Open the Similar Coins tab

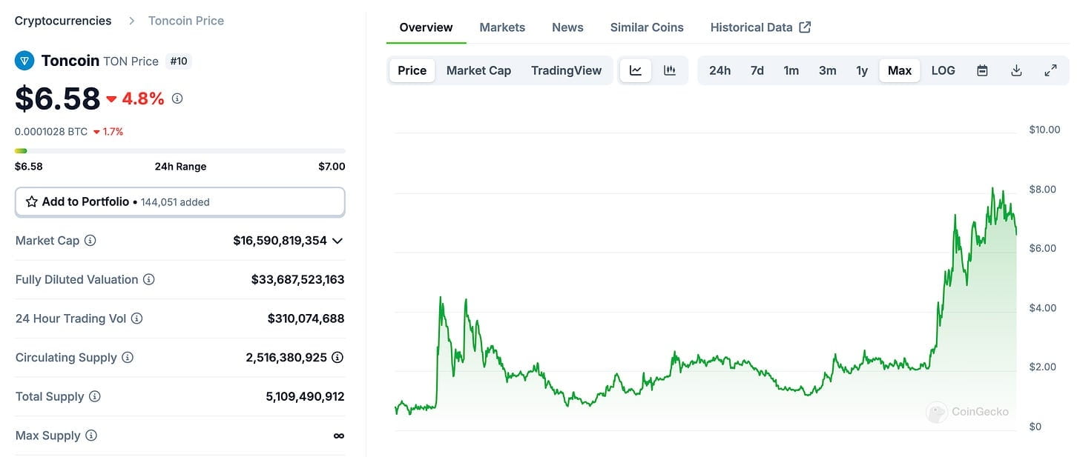[x=647, y=27]
